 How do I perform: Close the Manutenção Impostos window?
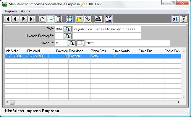pos(182,3)
